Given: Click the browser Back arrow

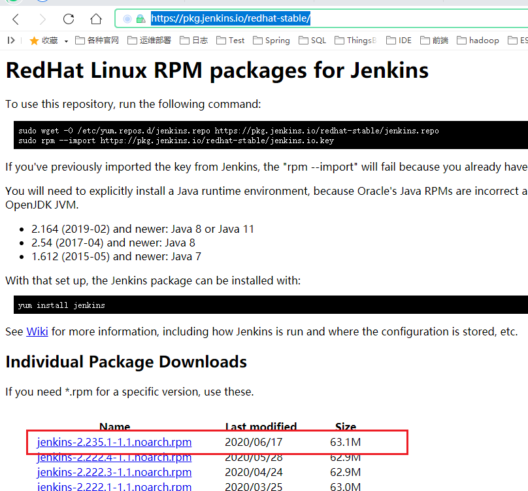Looking at the screenshot, I should (16, 19).
